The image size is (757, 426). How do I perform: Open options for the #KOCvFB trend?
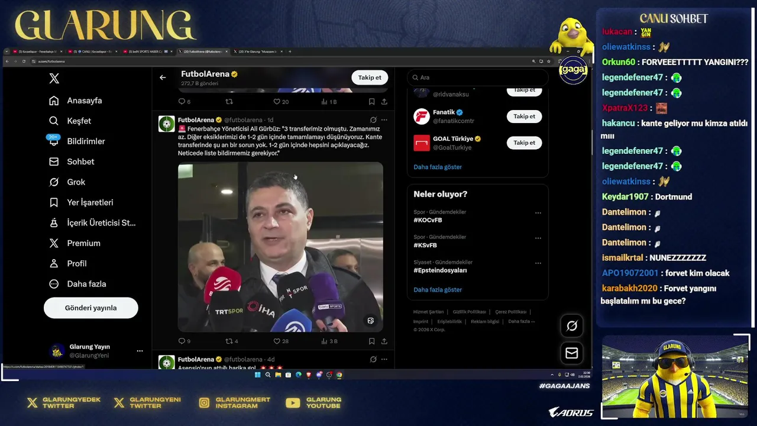click(x=538, y=213)
